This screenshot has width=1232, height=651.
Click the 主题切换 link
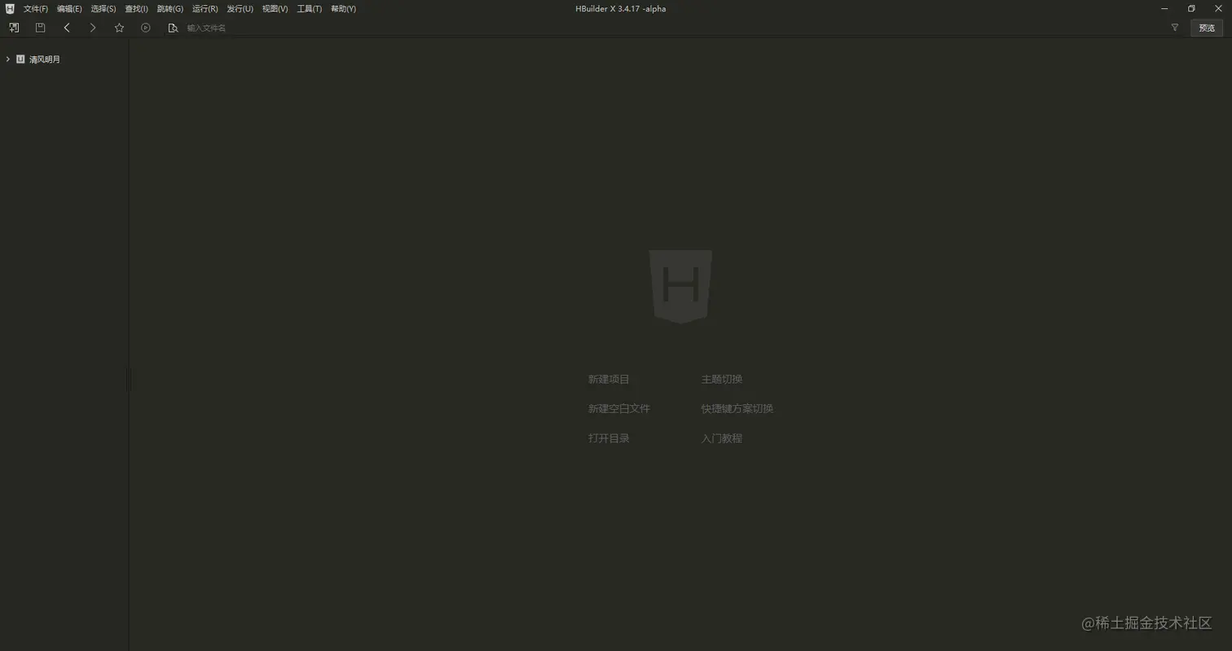click(x=722, y=379)
